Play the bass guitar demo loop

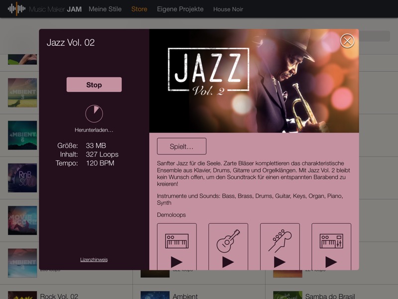point(280,247)
